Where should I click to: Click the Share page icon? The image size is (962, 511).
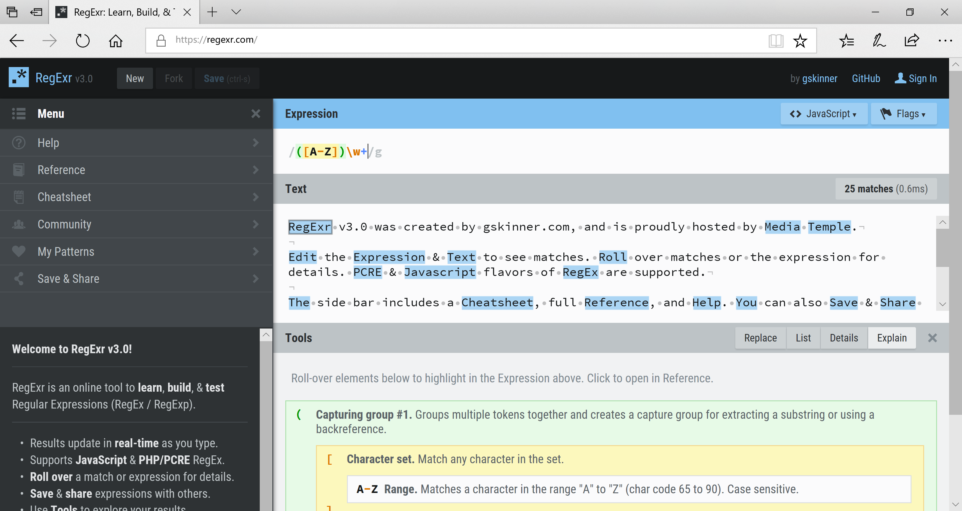[x=911, y=40]
